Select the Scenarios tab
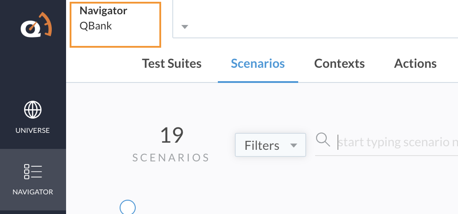Viewport: 458px width, 214px height. tap(258, 64)
